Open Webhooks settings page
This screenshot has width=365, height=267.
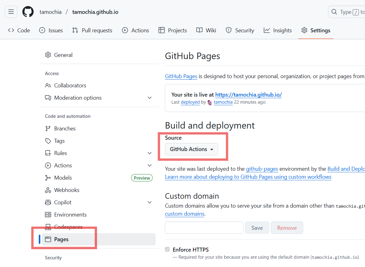99,190
